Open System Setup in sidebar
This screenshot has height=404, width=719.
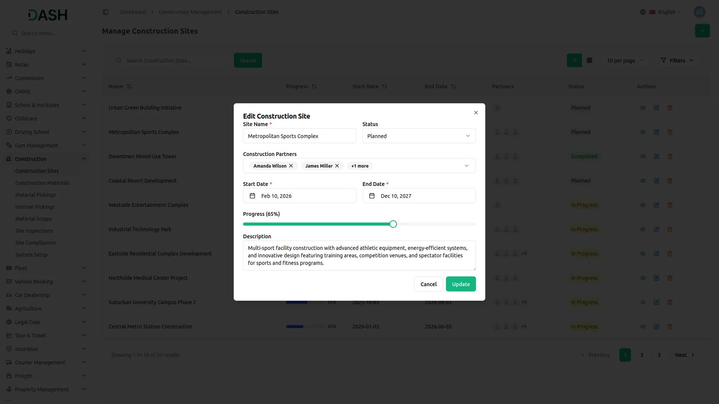tap(31, 255)
